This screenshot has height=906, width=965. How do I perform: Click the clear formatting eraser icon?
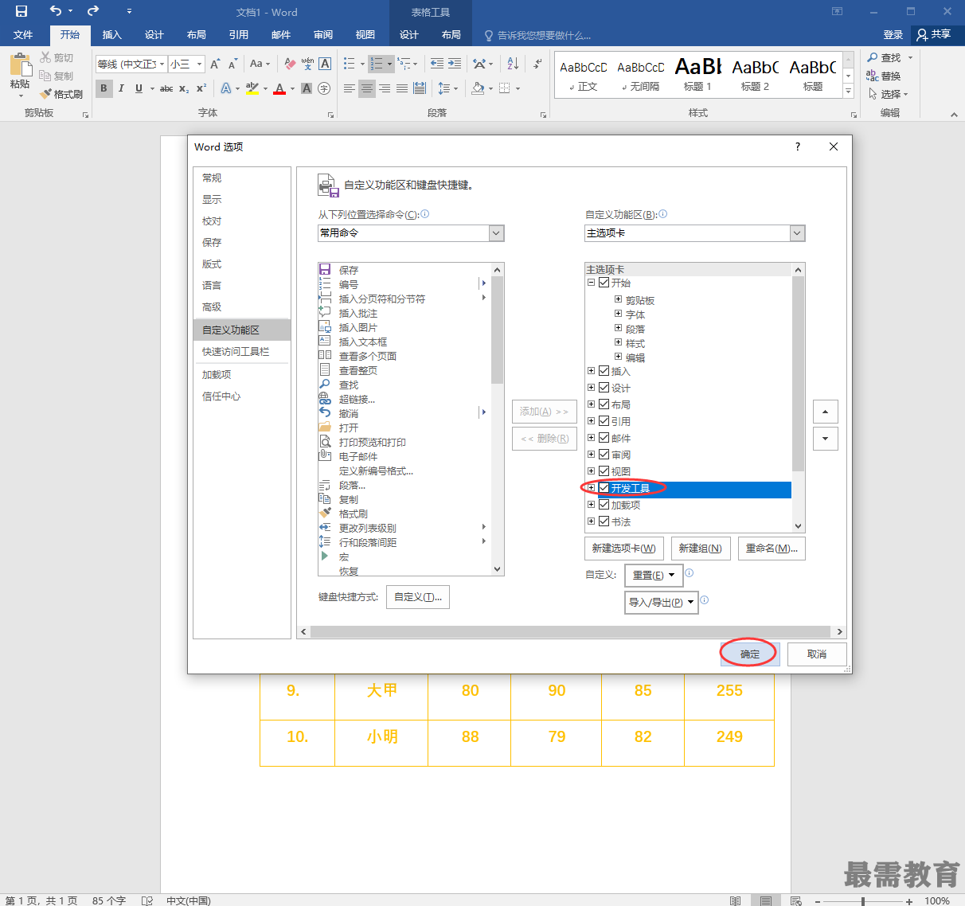click(290, 64)
